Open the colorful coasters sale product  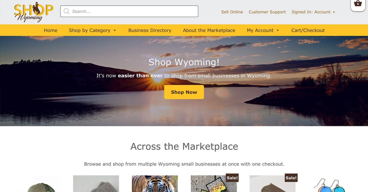tap(214, 184)
